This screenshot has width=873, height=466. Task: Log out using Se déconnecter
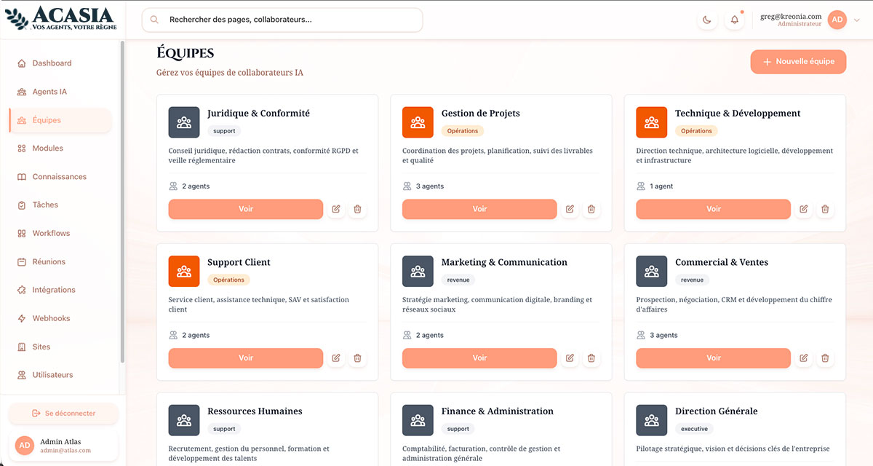pyautogui.click(x=63, y=413)
